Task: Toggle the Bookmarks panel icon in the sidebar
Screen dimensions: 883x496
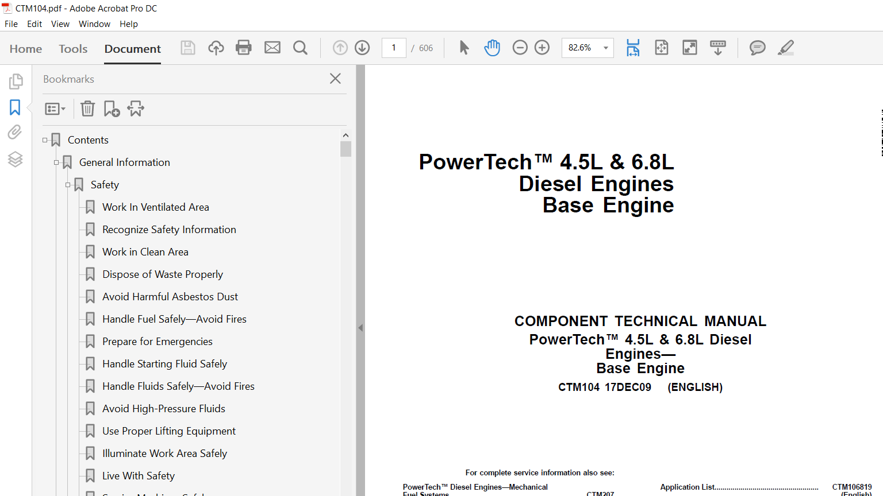Action: pyautogui.click(x=15, y=107)
